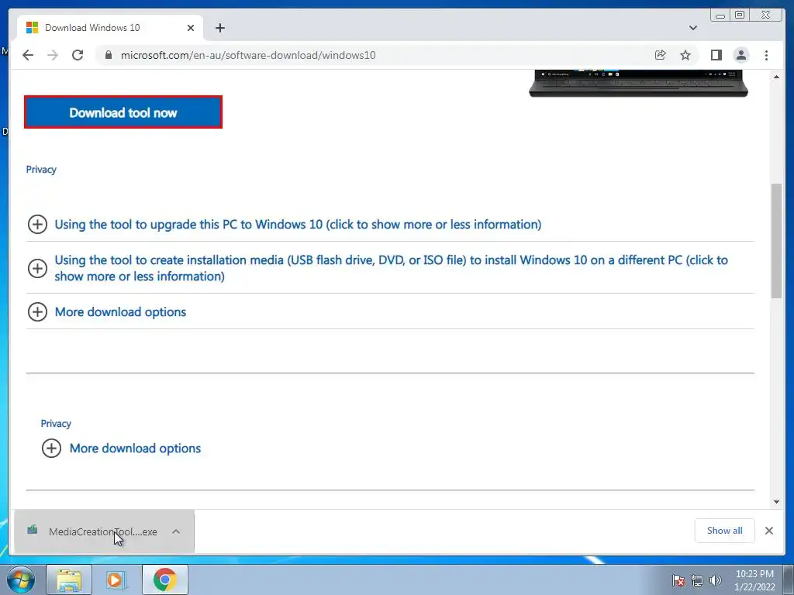The image size is (794, 595).
Task: Click the vertical scrollbar thumb
Action: 776,241
